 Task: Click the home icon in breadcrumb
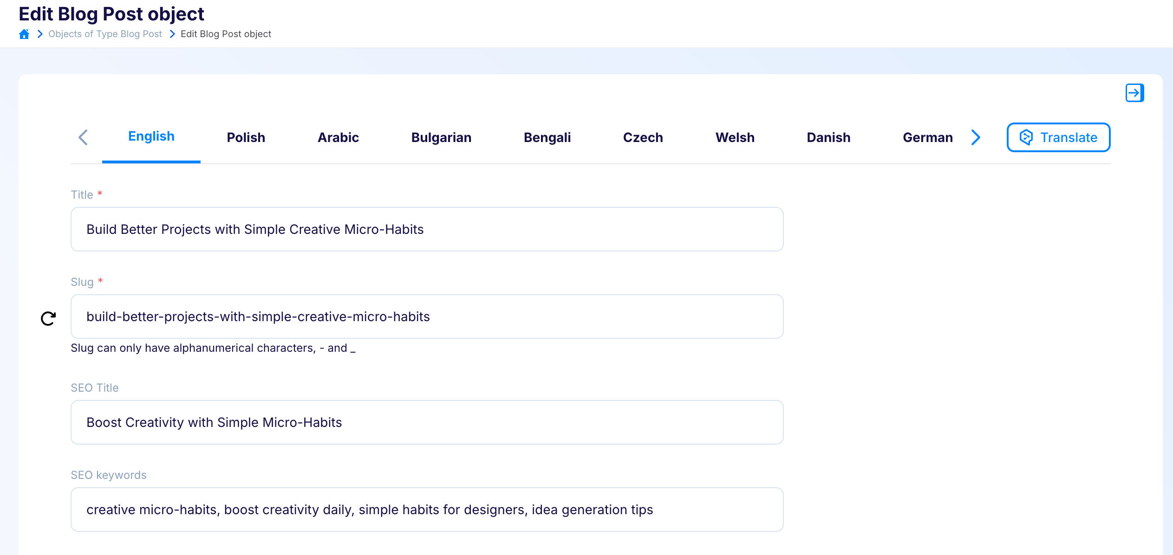pos(24,34)
